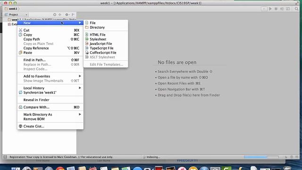
Task: Open Project panel gear settings
Action: click(67, 15)
